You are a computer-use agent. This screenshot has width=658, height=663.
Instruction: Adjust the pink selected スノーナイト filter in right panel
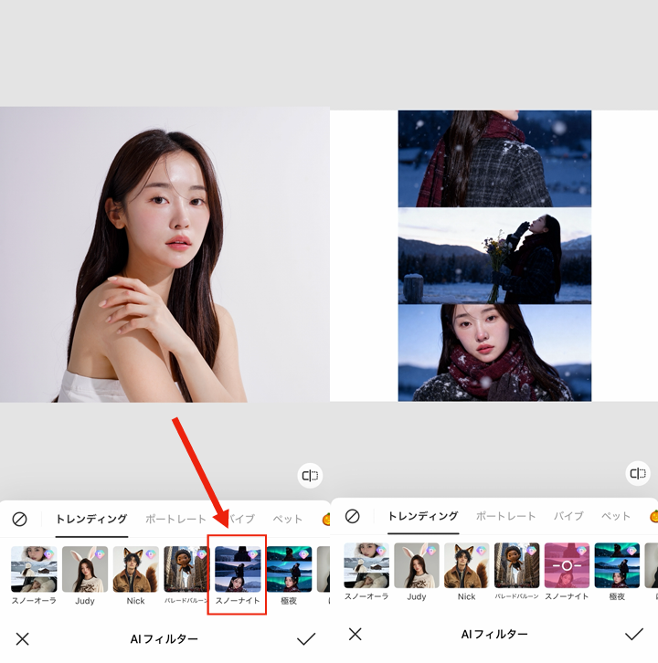point(567,565)
